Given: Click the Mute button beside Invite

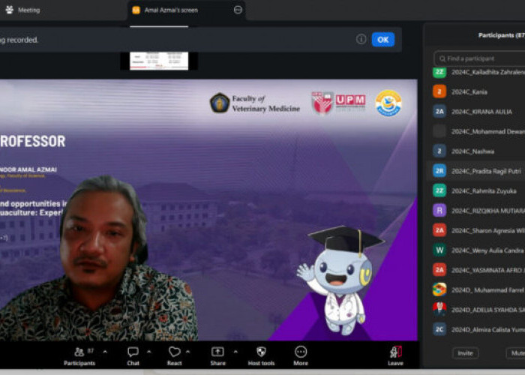Looking at the screenshot, I should click(x=516, y=353).
